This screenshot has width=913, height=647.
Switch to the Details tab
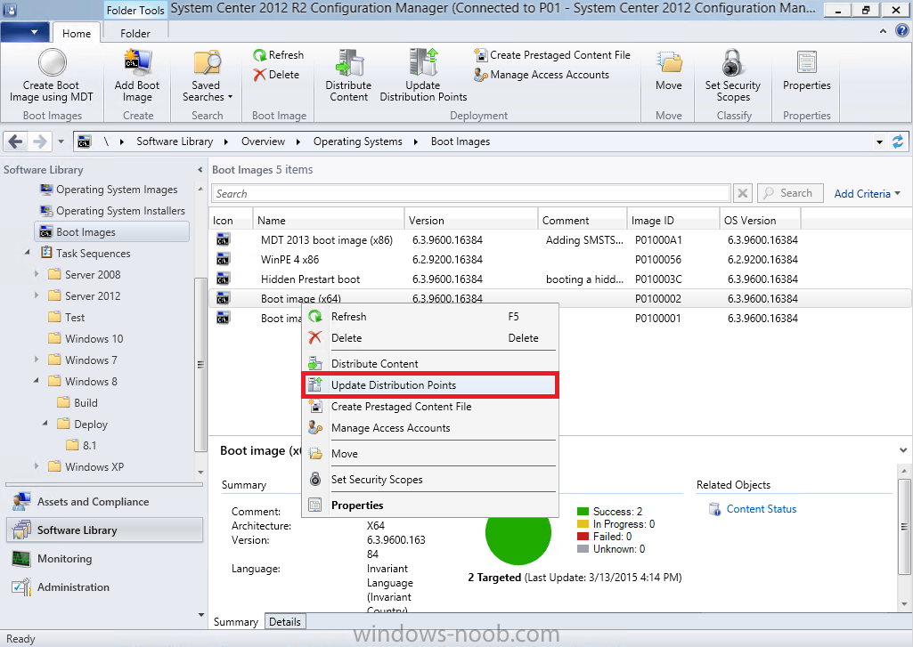coord(285,621)
